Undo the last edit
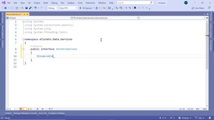 [35, 8]
